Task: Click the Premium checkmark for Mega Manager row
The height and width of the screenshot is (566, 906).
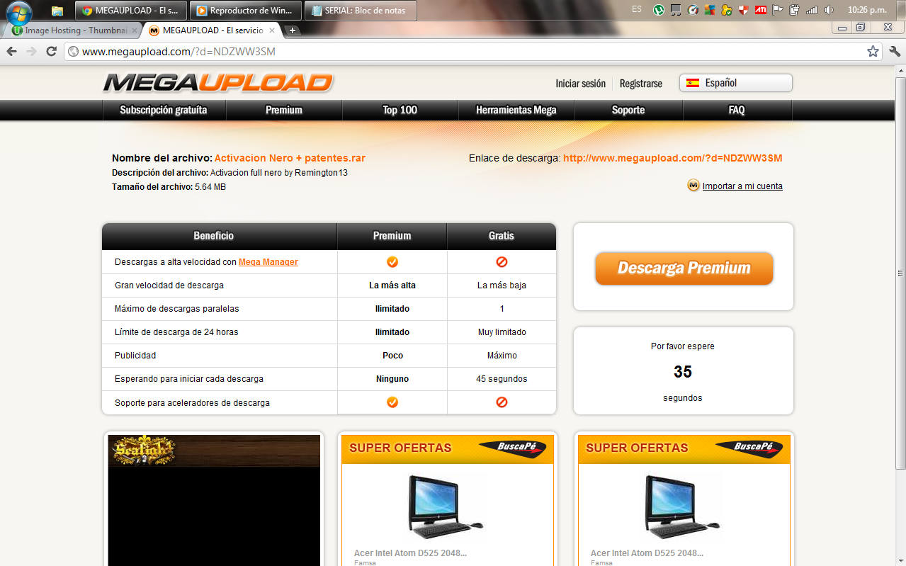Action: pyautogui.click(x=392, y=262)
